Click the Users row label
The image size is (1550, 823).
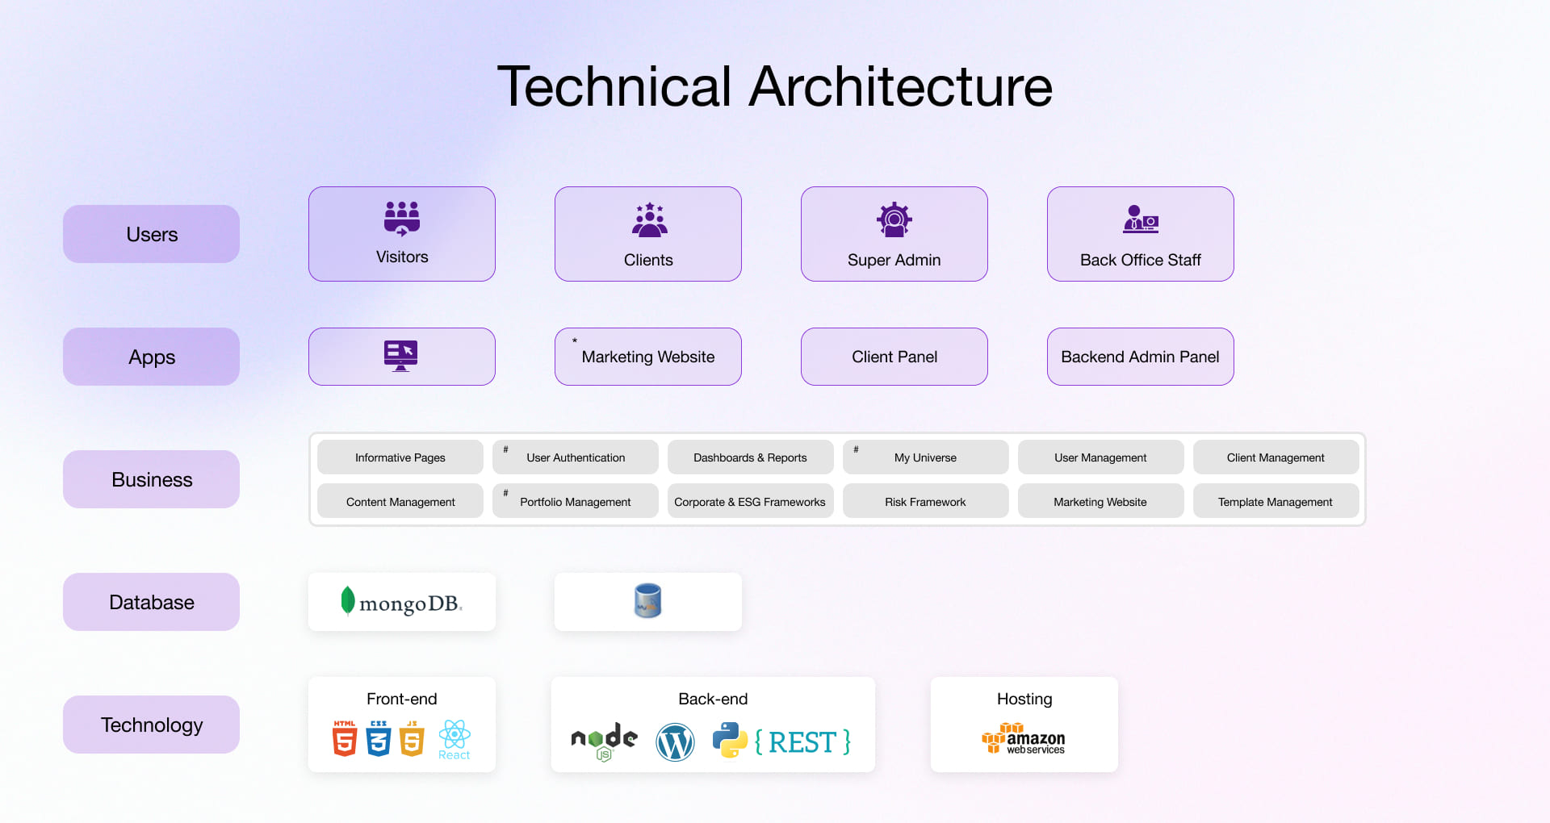151,234
